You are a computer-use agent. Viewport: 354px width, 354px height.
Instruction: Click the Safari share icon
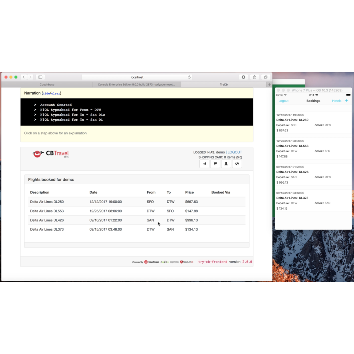254,77
